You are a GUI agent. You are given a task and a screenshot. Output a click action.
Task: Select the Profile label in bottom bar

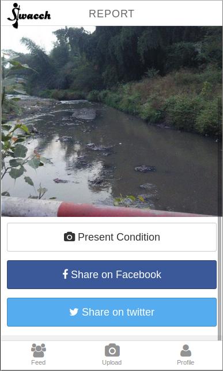coord(186,362)
